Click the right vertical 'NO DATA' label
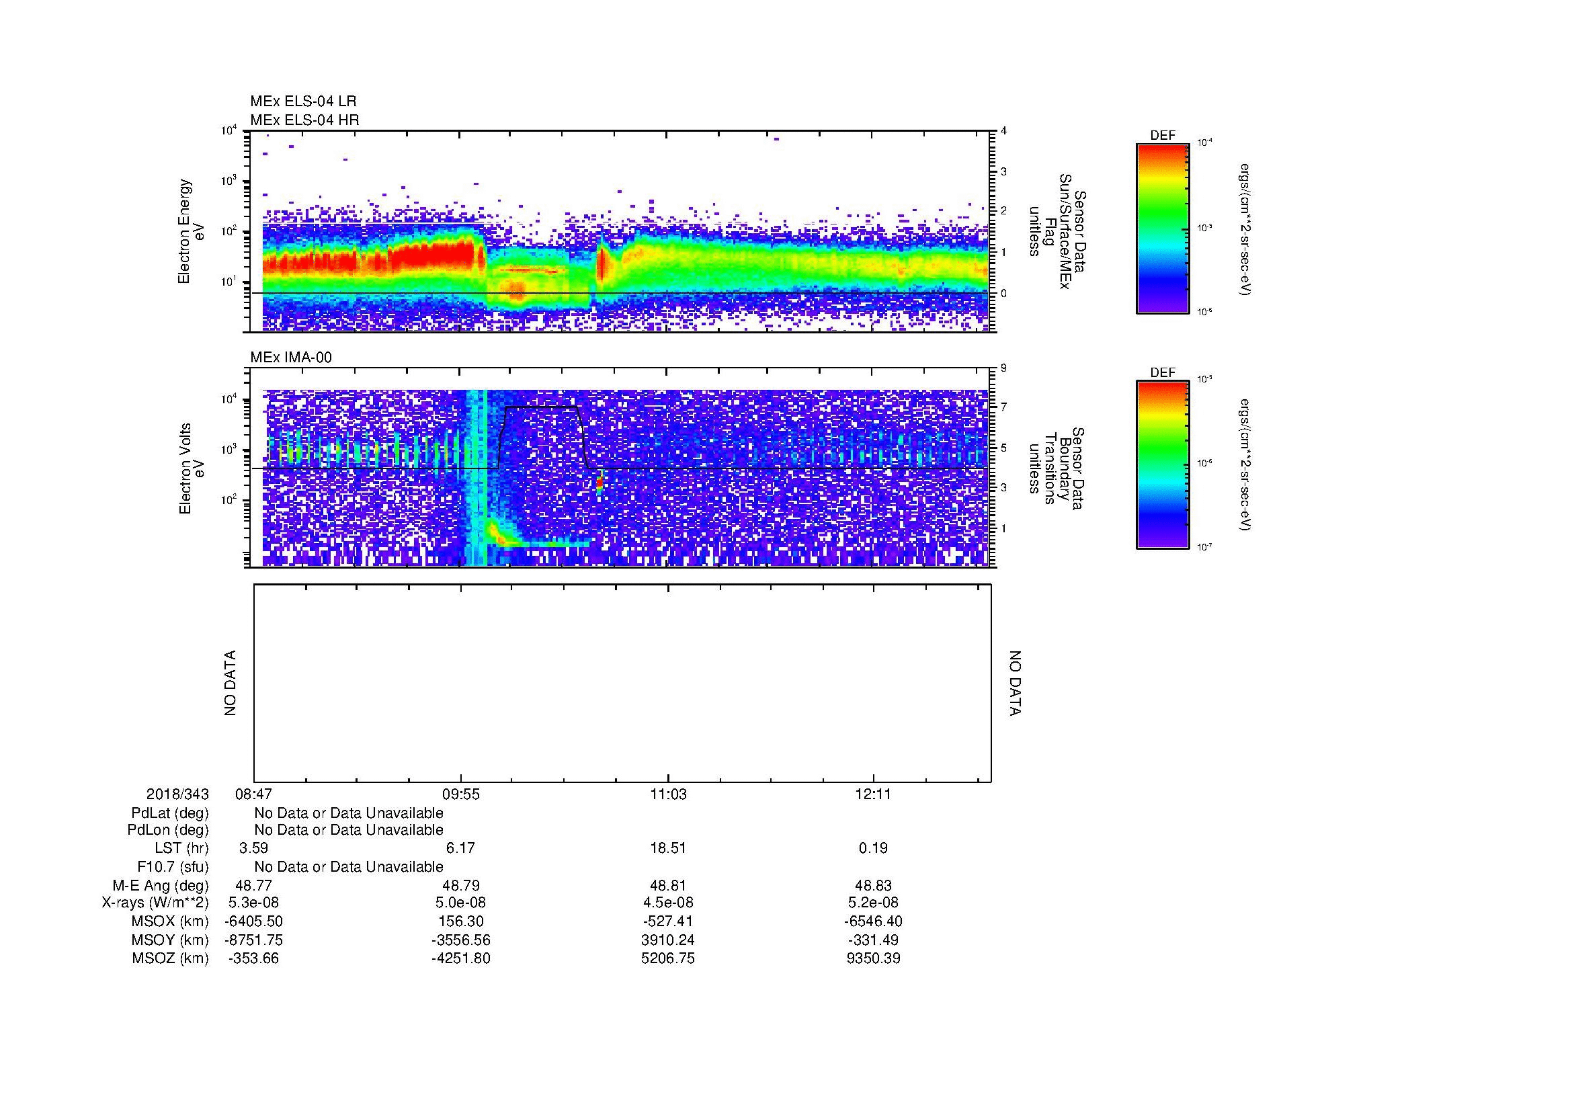 (1015, 683)
